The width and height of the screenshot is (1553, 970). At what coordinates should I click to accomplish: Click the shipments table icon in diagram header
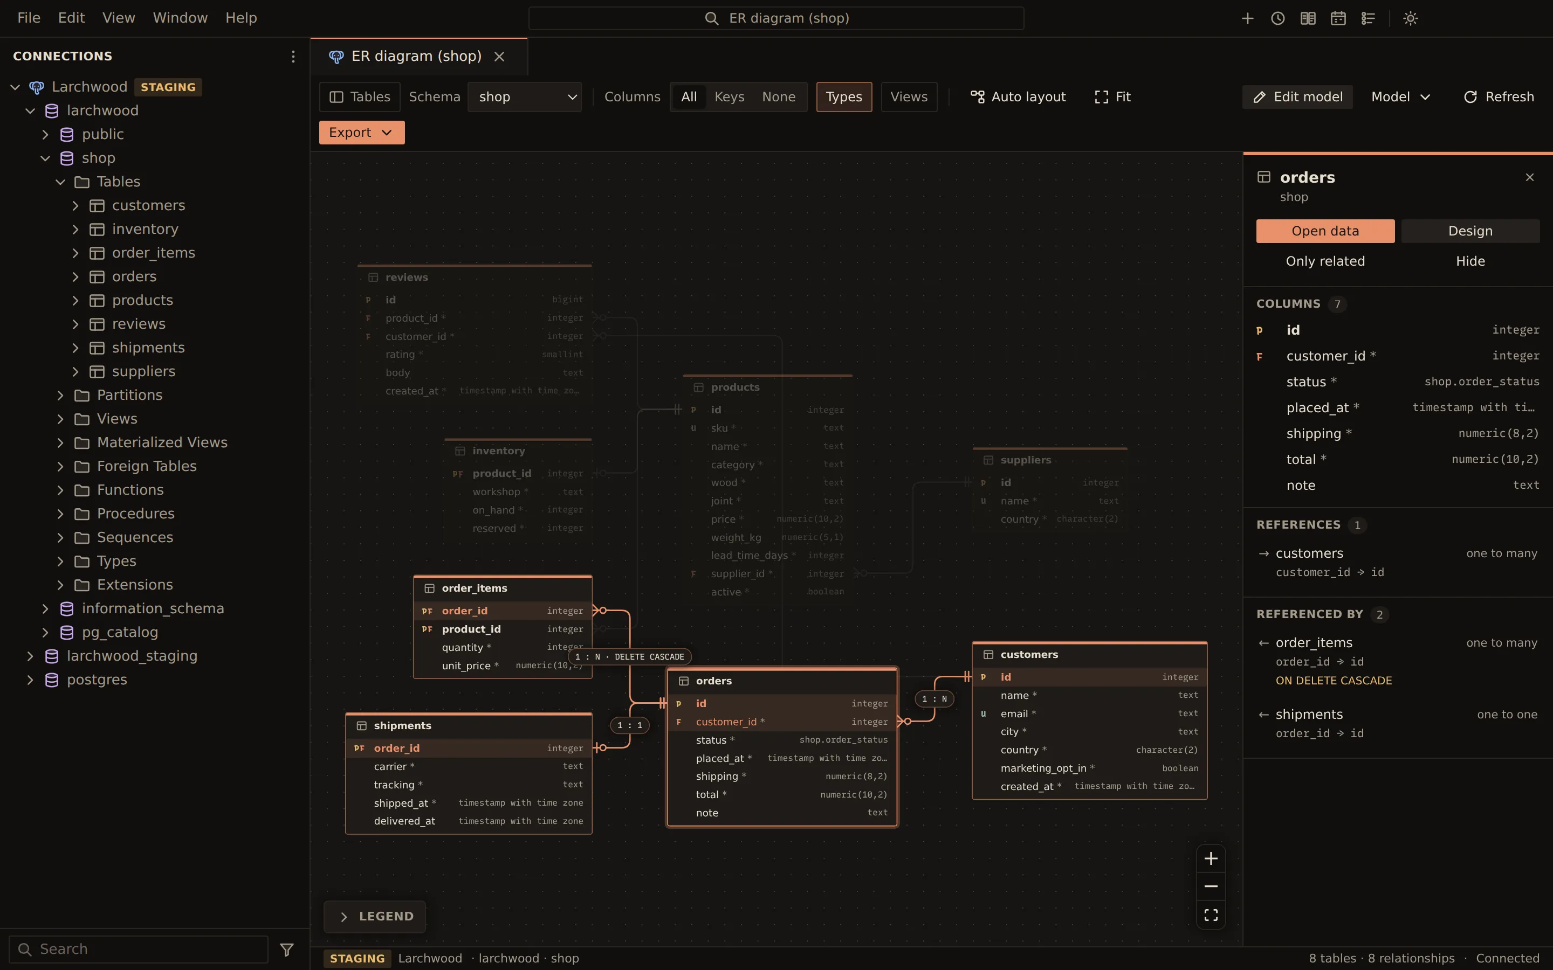point(361,725)
